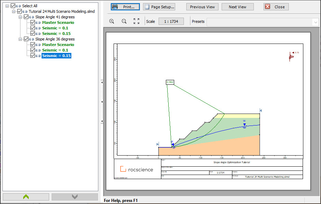Collapse the Slope Angle 36 degrees node
Viewport: 321px width, 204px height.
[20, 39]
